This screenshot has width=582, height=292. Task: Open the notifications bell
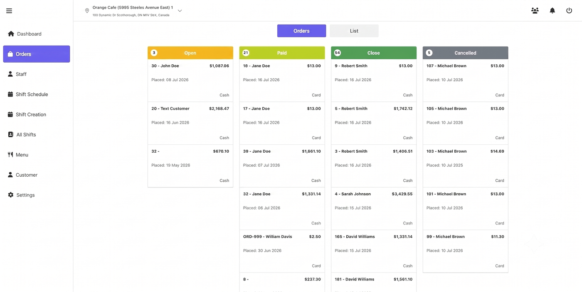(552, 11)
